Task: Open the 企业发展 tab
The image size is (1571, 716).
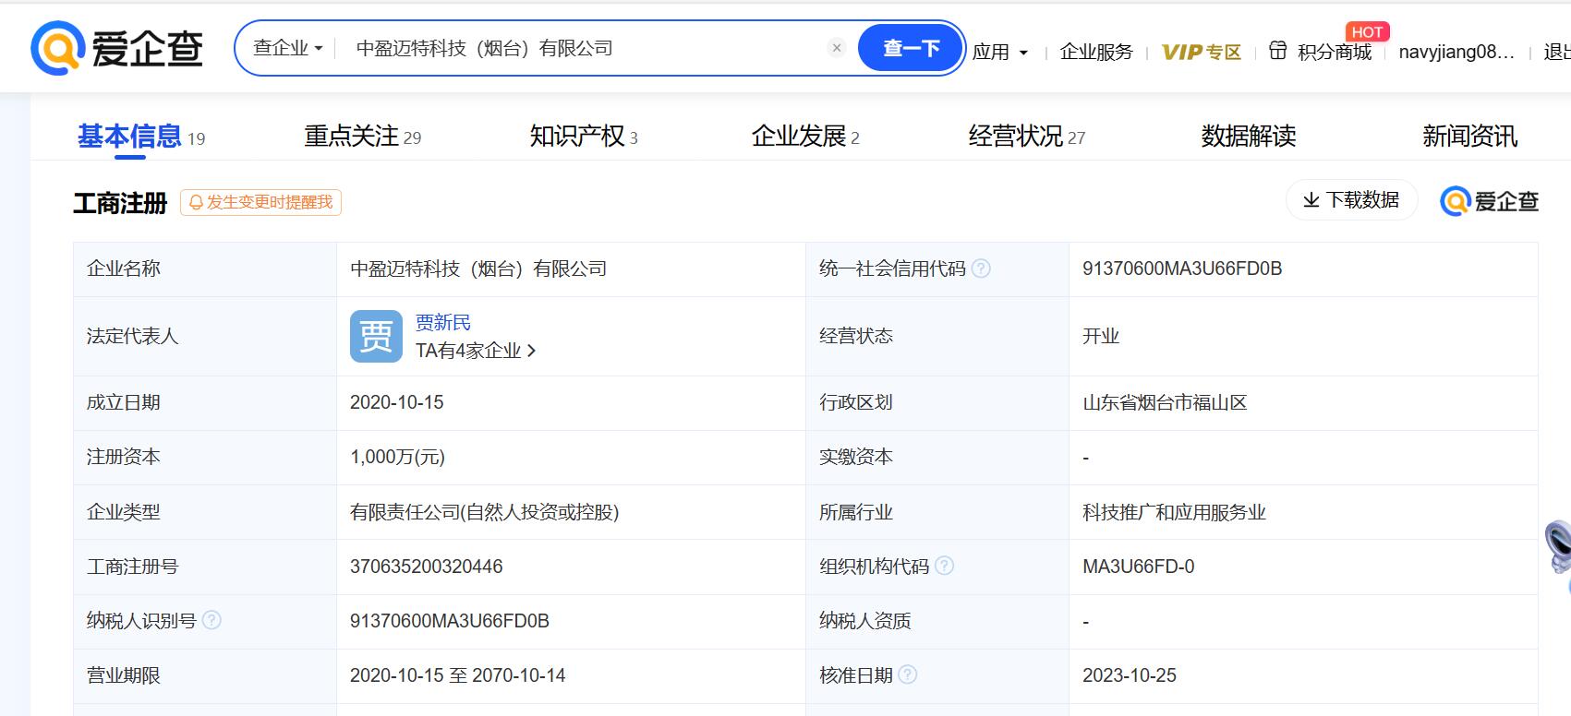Action: coord(805,137)
